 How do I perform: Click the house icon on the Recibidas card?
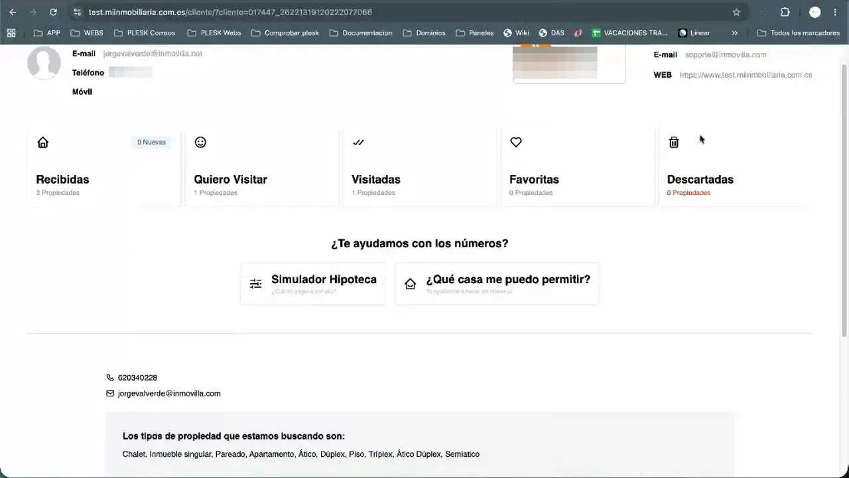[43, 142]
